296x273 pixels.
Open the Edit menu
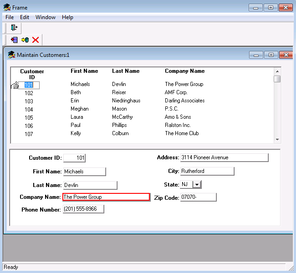coord(25,17)
